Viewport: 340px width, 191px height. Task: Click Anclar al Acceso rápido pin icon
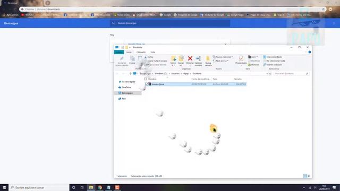(122, 58)
